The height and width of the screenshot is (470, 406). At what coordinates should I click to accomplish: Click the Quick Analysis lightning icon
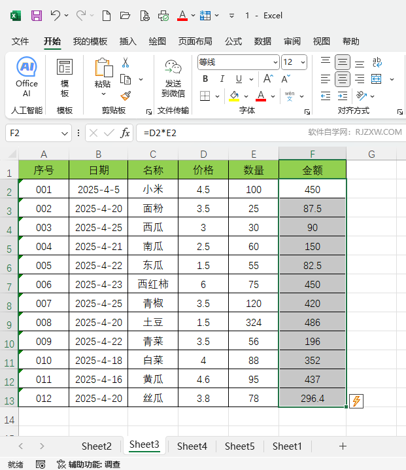[x=356, y=401]
